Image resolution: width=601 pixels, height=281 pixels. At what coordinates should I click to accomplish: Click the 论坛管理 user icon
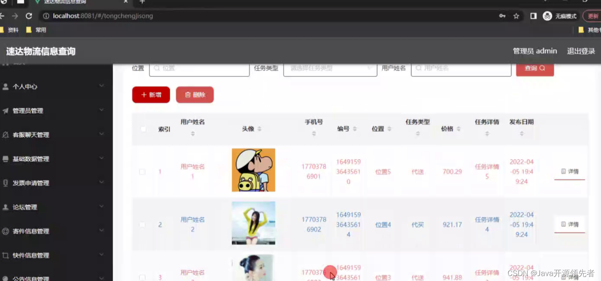[x=5, y=207]
